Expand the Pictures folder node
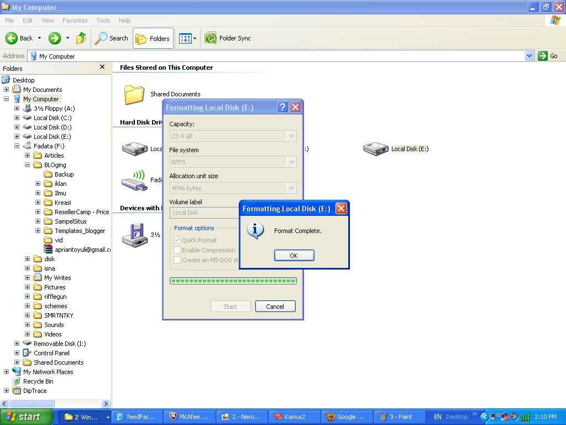This screenshot has height=425, width=566. (27, 287)
